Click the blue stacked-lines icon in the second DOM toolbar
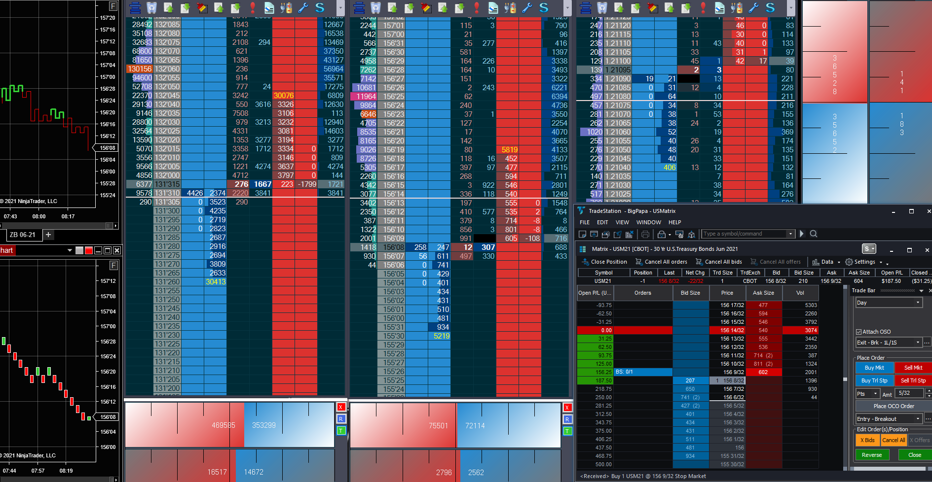This screenshot has height=482, width=932. point(359,7)
